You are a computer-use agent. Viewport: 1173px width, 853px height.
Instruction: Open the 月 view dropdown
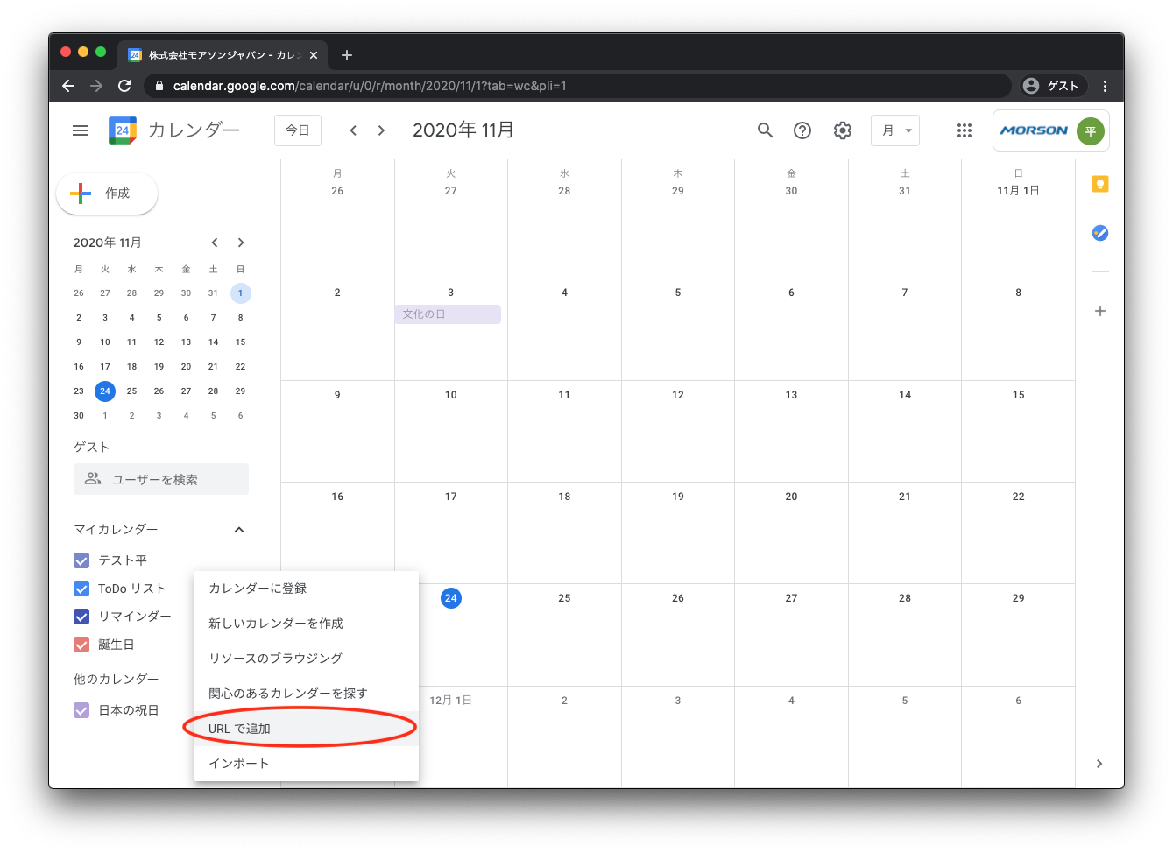(x=894, y=130)
